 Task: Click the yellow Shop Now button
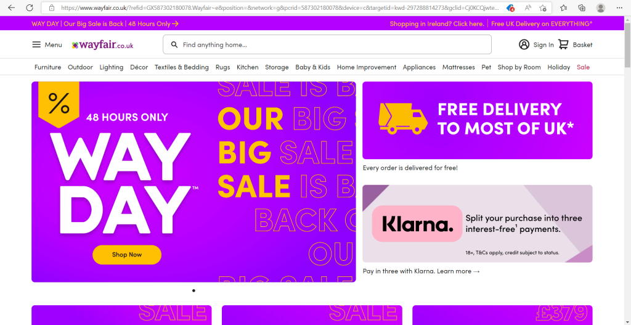point(127,255)
